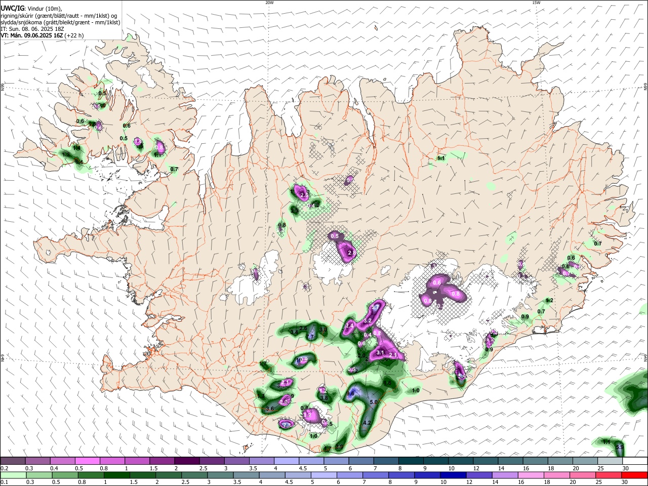The width and height of the screenshot is (648, 486).
Task: Click the 0.2 label in the top legend row
Action: (x=5, y=468)
